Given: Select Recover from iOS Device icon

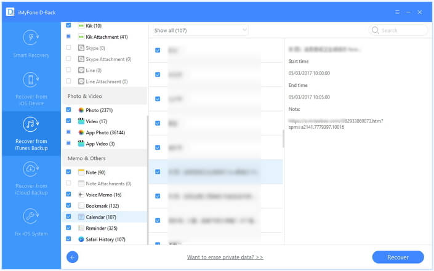Looking at the screenshot, I should click(x=31, y=79).
